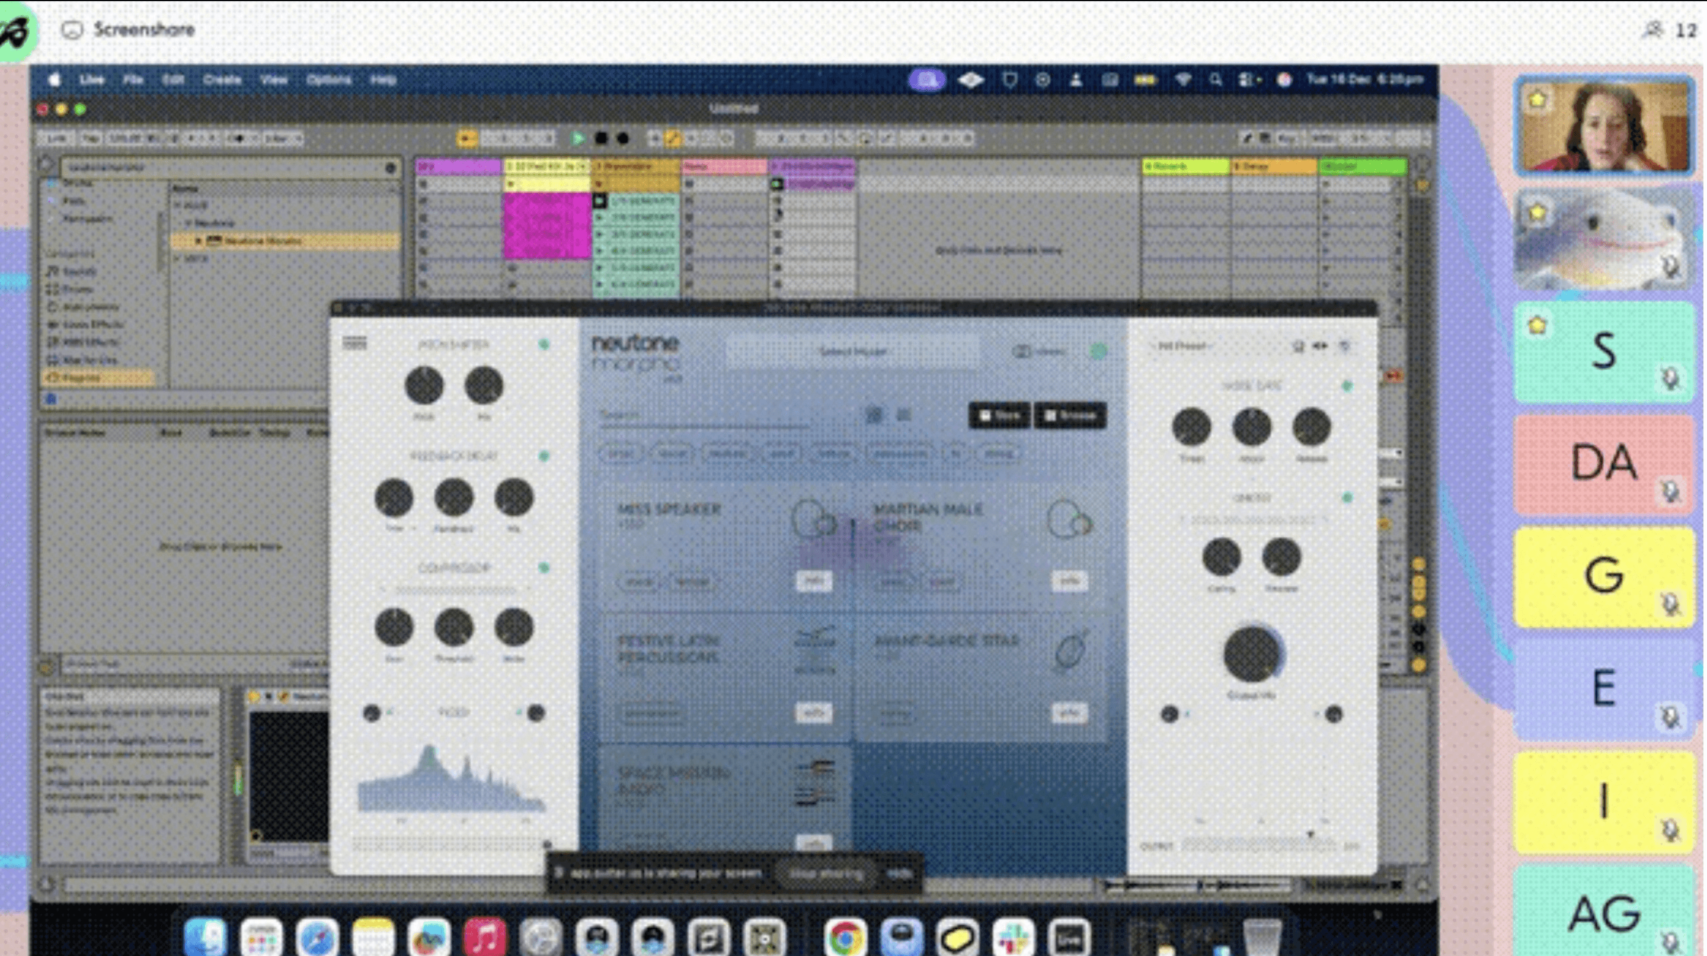This screenshot has height=956, width=1707.
Task: Open the Options menu
Action: (329, 80)
